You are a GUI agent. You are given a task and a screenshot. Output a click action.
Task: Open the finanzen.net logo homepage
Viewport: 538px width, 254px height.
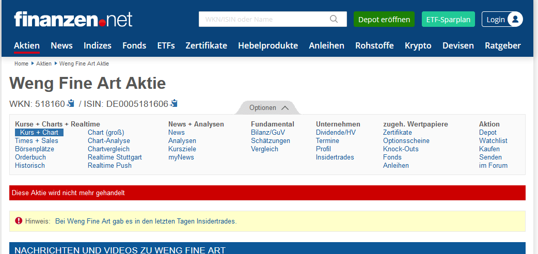tap(73, 19)
